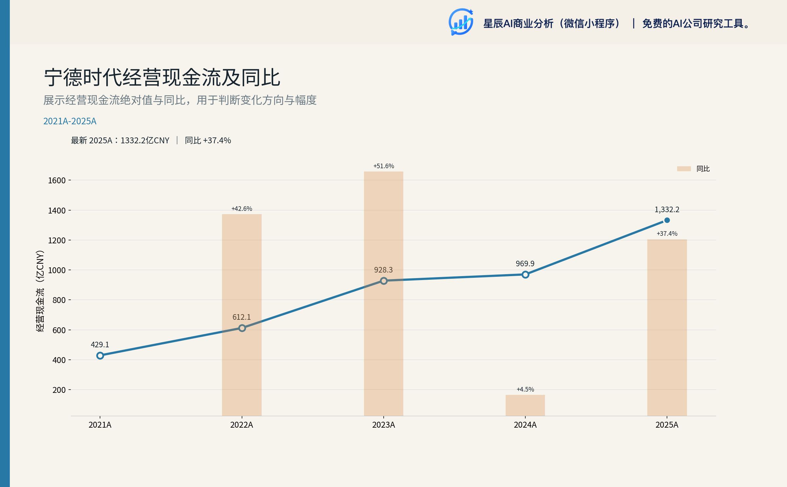Select the 928.3 data value label
Screen dimensions: 787x487
point(383,270)
